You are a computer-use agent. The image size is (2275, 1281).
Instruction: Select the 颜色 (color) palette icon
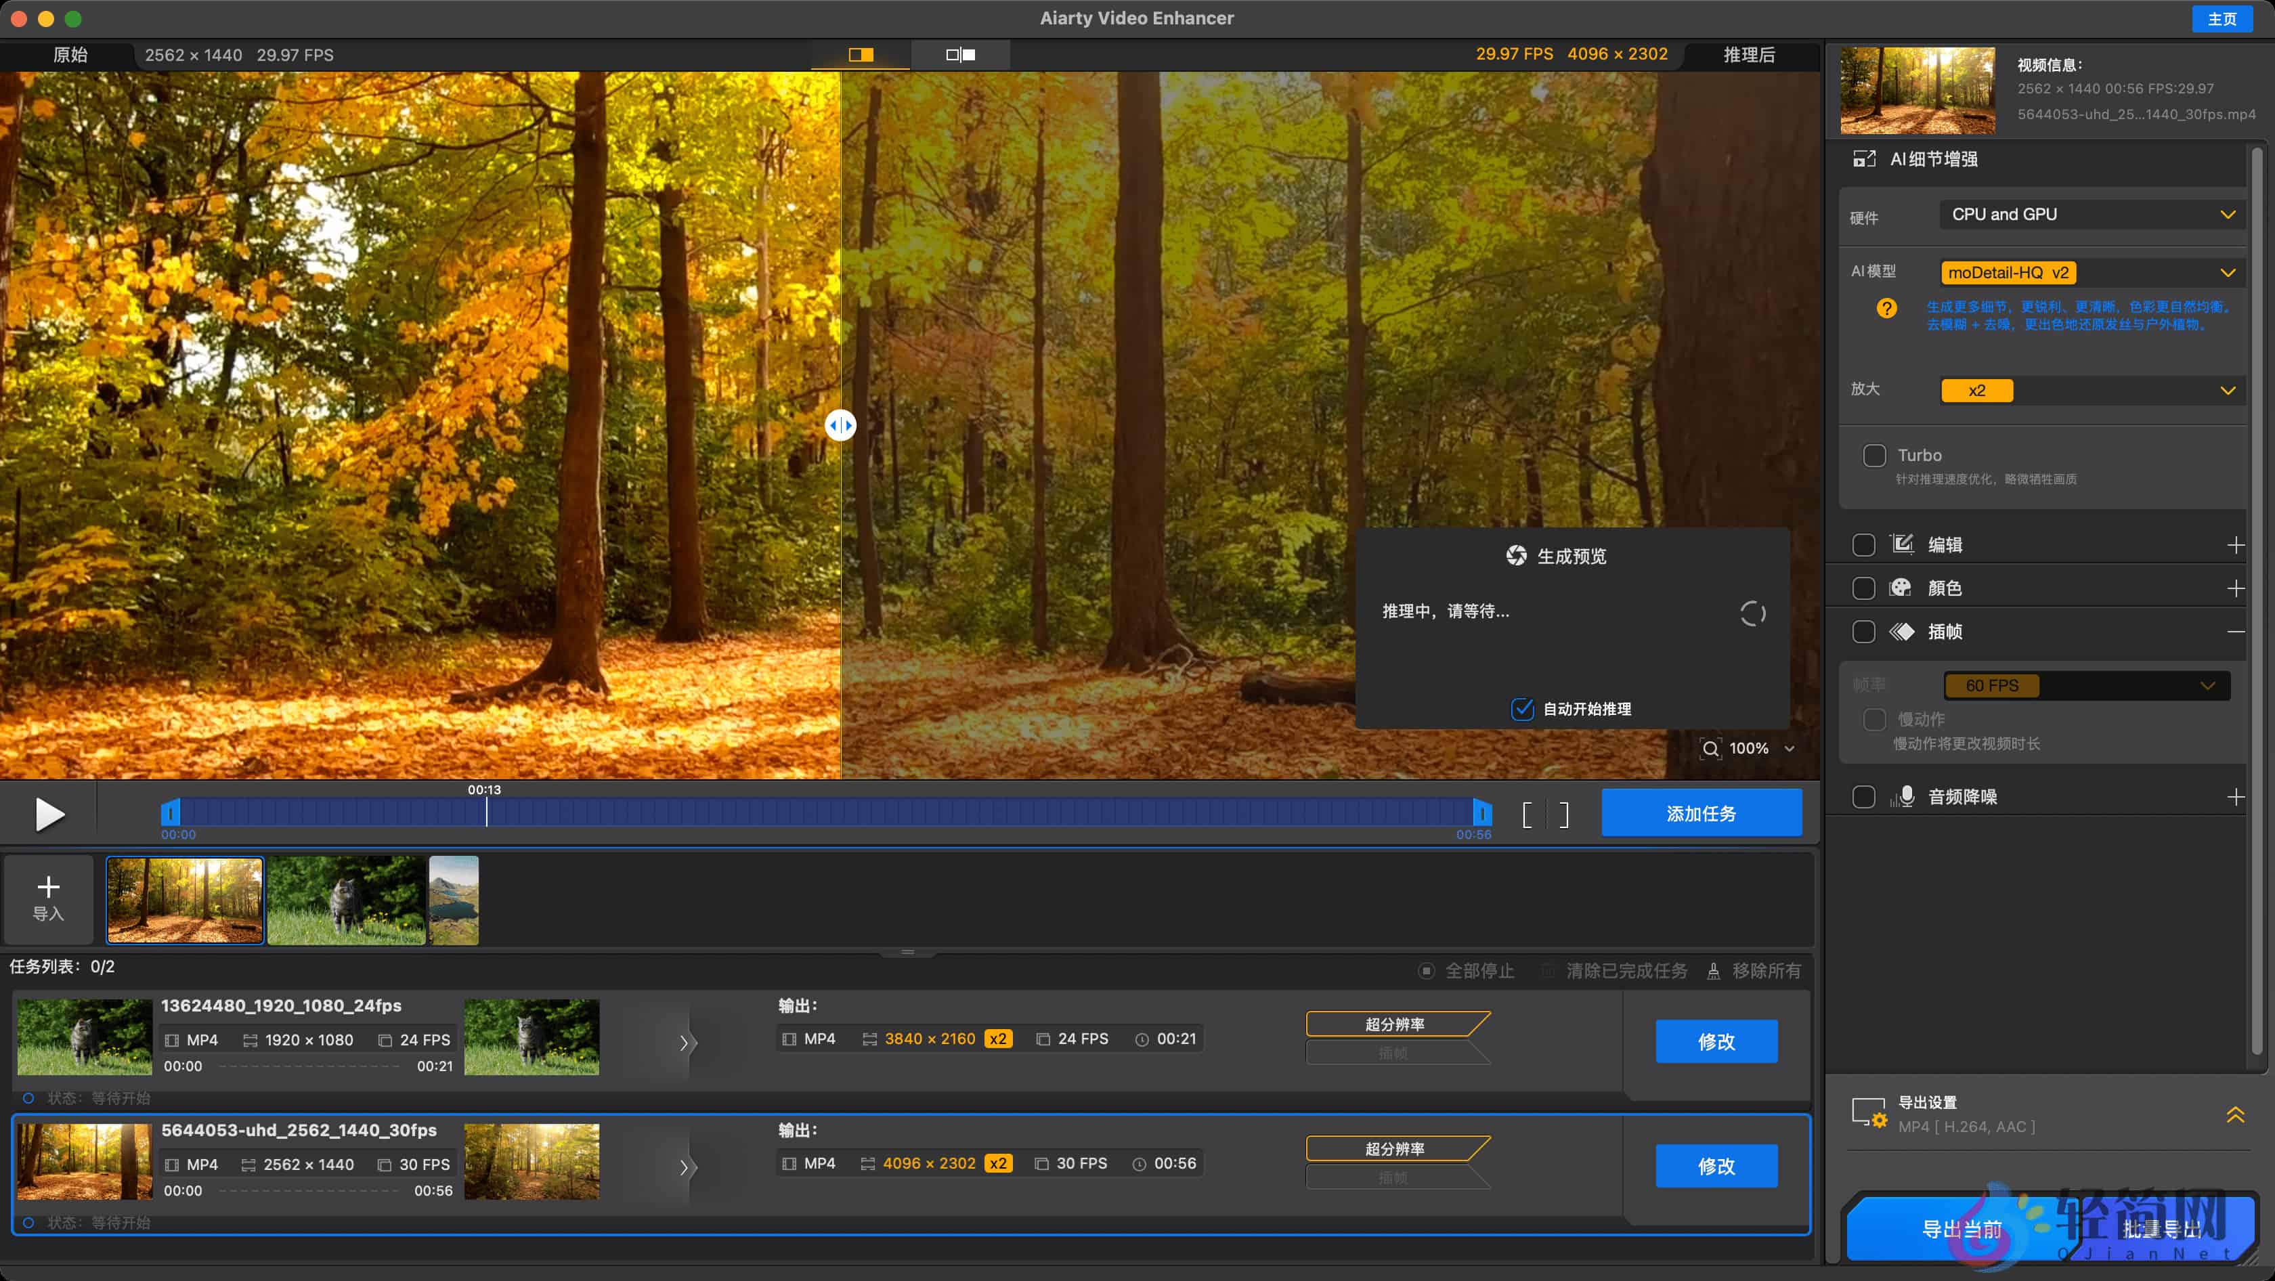1901,588
